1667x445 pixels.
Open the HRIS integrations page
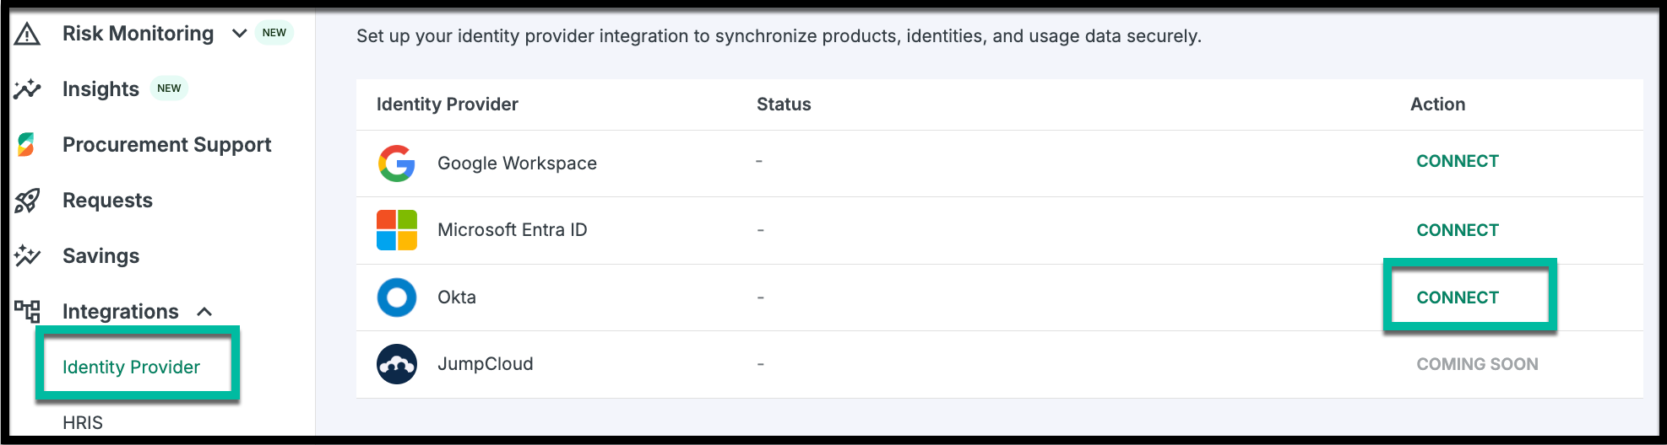[83, 422]
